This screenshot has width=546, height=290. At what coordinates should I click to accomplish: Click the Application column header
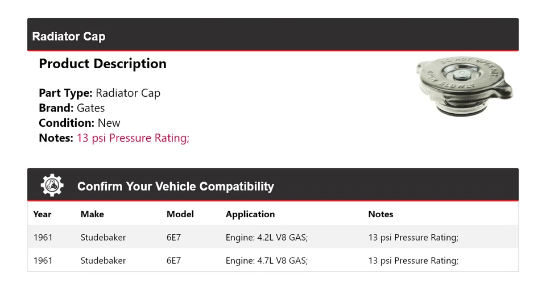point(250,214)
